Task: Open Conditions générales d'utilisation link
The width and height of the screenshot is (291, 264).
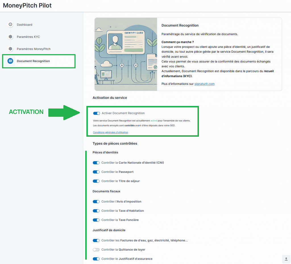Action: (x=111, y=132)
